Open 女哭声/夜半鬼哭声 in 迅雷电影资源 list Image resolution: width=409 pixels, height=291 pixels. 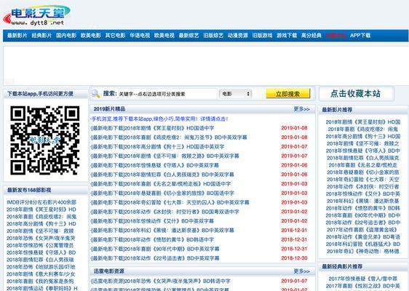point(161,281)
